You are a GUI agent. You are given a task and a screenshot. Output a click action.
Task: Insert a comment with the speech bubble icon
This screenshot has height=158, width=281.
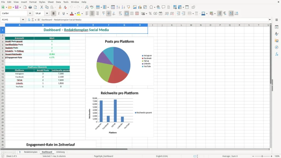(164, 7)
